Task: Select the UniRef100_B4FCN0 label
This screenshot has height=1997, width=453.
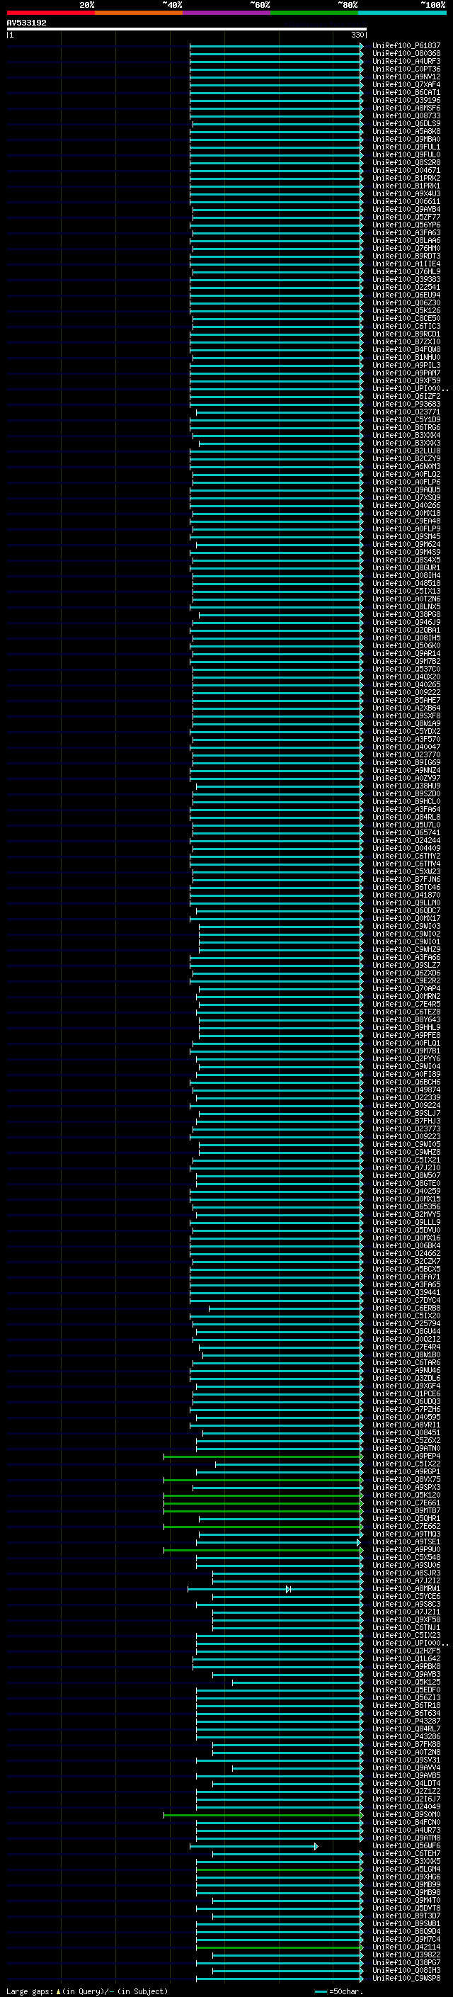Action: (406, 1822)
